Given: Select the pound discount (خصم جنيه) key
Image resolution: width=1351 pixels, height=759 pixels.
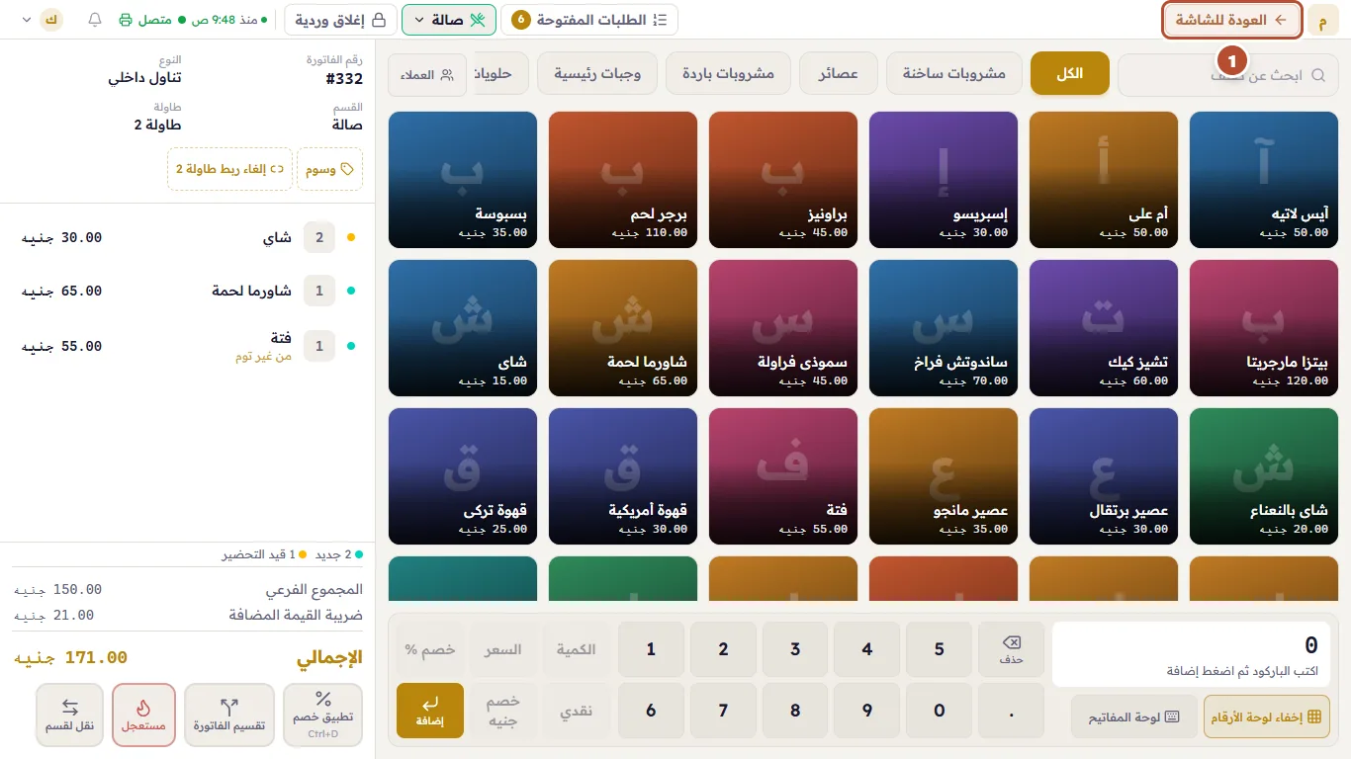Looking at the screenshot, I should coord(503,710).
